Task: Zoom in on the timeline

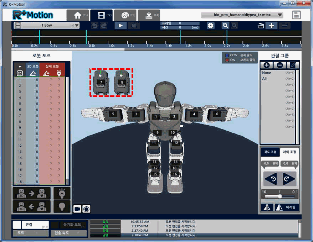Action: point(225,26)
